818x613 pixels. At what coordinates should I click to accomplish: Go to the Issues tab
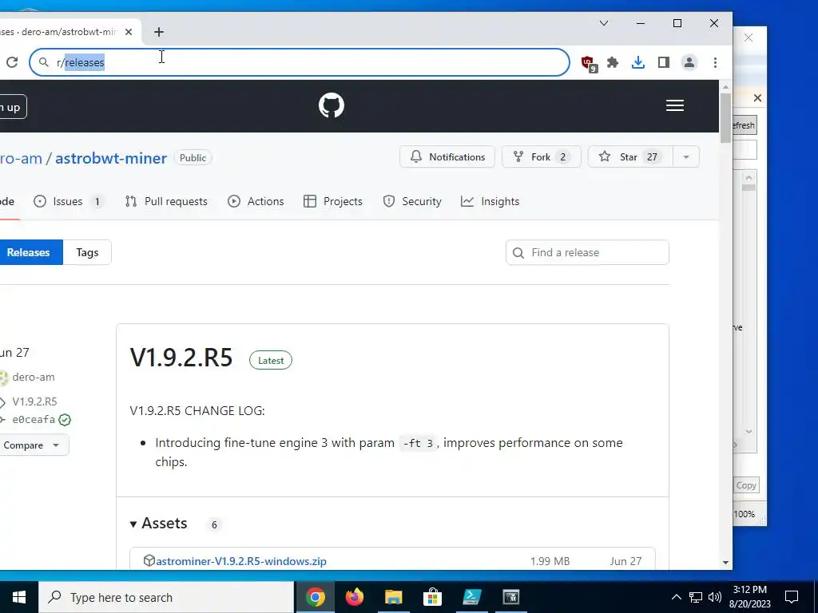pos(69,201)
